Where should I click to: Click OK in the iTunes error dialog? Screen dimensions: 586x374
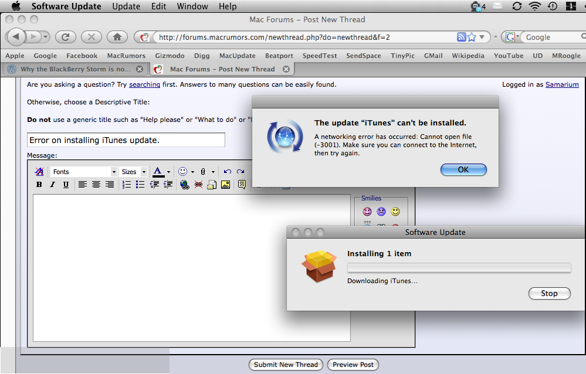[x=463, y=169]
